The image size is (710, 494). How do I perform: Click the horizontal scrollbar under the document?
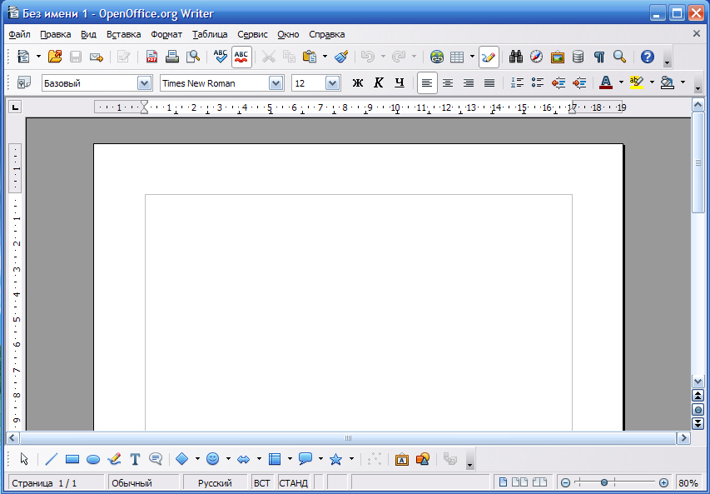(x=348, y=437)
